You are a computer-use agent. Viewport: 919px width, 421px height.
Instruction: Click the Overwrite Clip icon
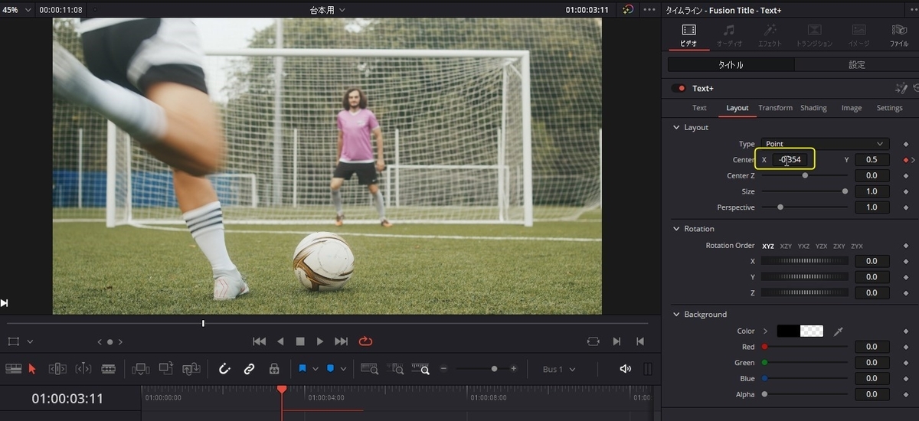coord(166,369)
